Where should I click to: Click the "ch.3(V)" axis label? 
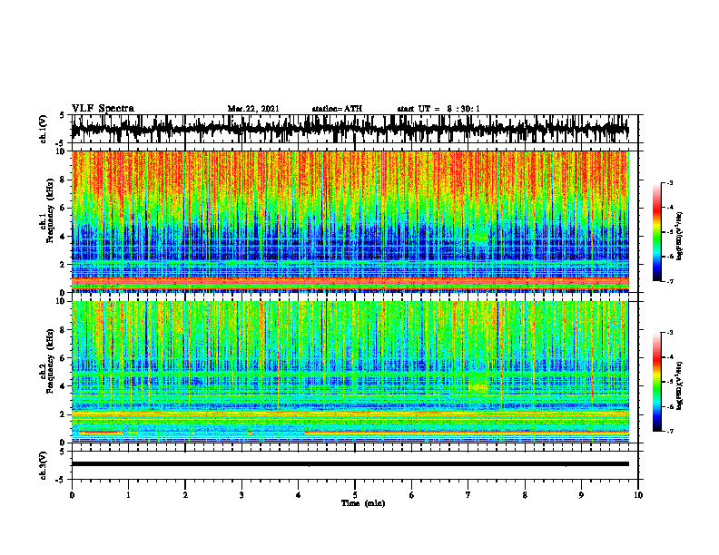coord(44,465)
